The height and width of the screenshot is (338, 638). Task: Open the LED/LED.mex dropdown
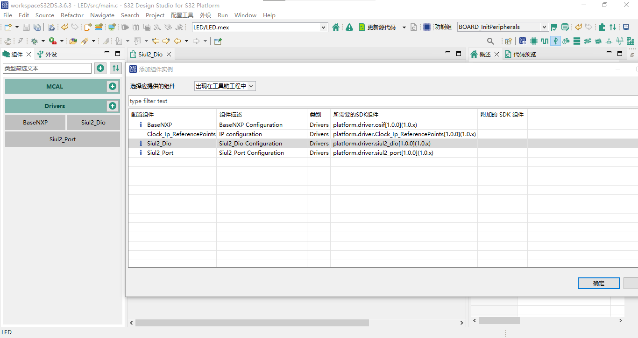(324, 28)
